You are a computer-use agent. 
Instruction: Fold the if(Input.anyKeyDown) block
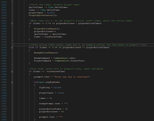tap(12, 82)
